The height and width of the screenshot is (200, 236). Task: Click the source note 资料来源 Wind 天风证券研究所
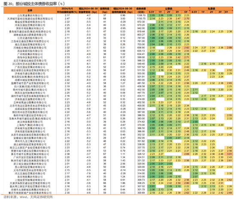tap(28, 197)
